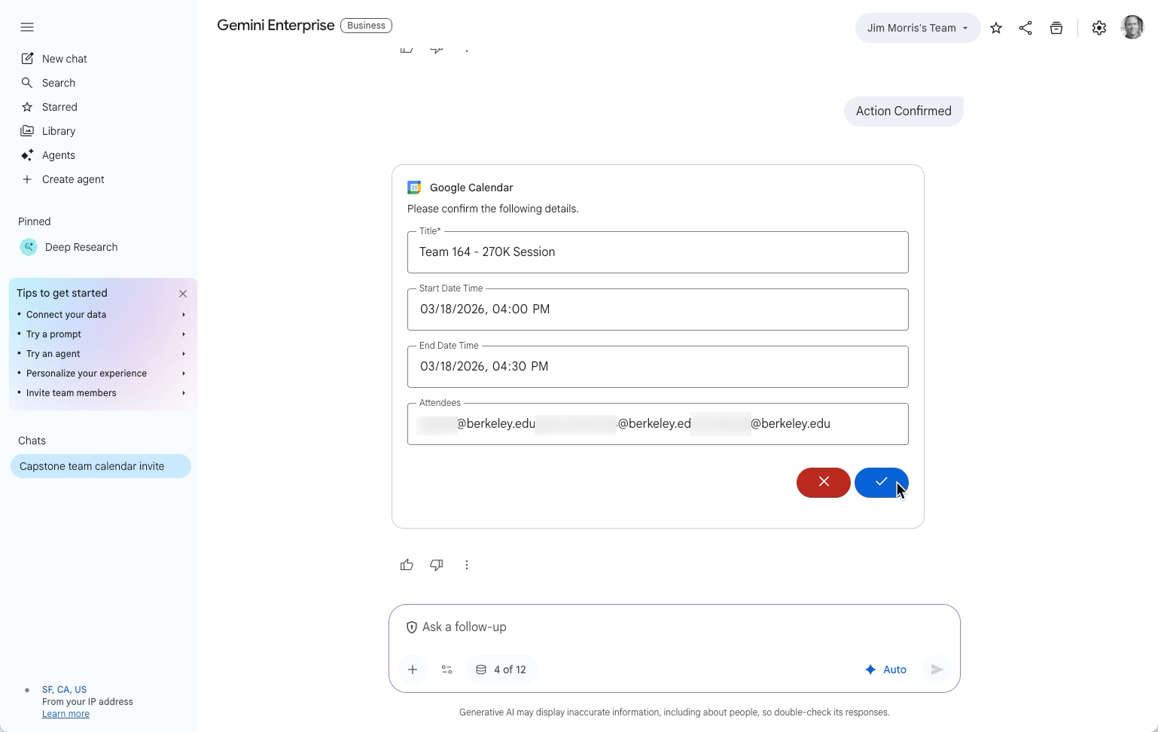Star this chat with star icon

click(996, 28)
